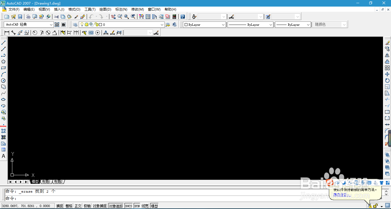Select the Radius dimension tool
The width and height of the screenshot is (391, 209).
point(35,33)
